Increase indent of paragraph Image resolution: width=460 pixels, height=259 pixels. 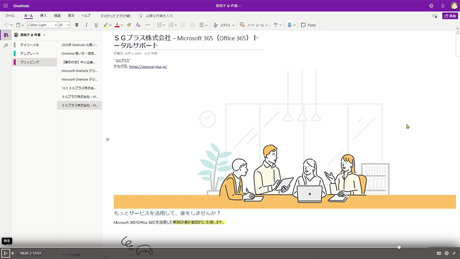192,25
